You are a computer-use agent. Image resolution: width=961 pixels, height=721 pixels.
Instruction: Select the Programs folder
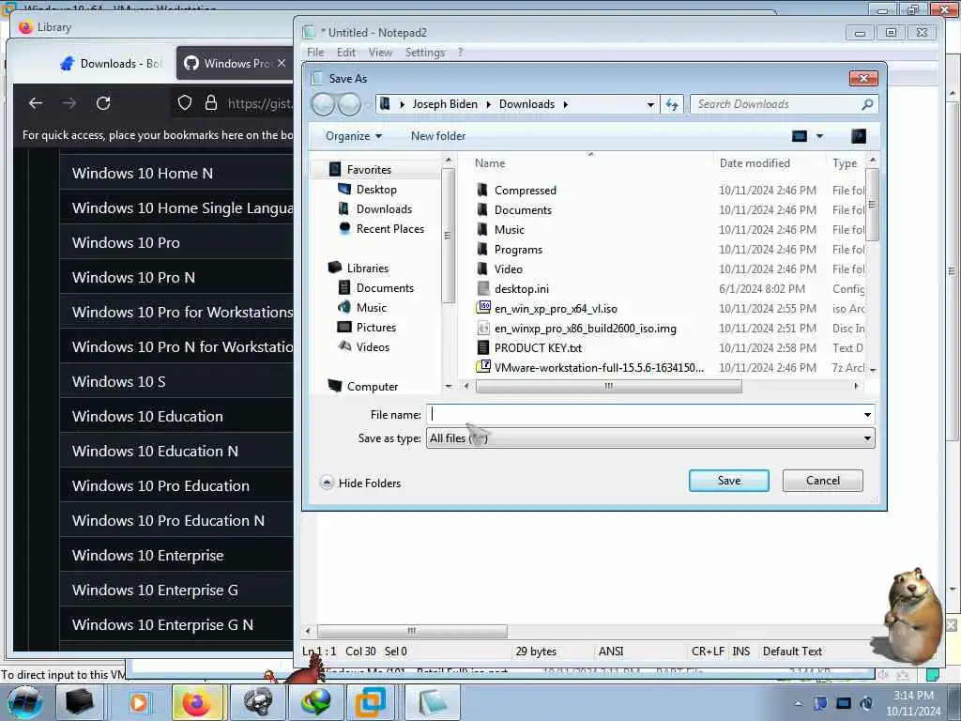(x=518, y=250)
